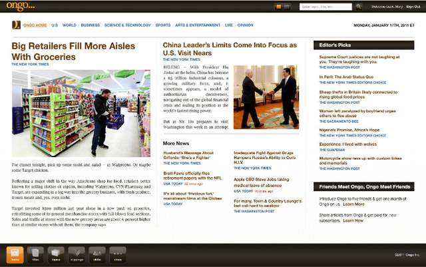Viewport: 426px width, 267px height.
Task: Sign out of the account
Action: (413, 7)
